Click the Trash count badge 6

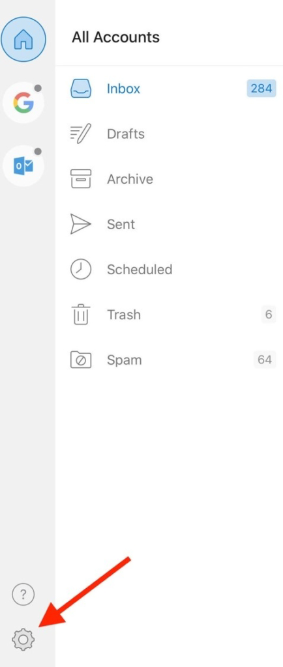coord(269,315)
